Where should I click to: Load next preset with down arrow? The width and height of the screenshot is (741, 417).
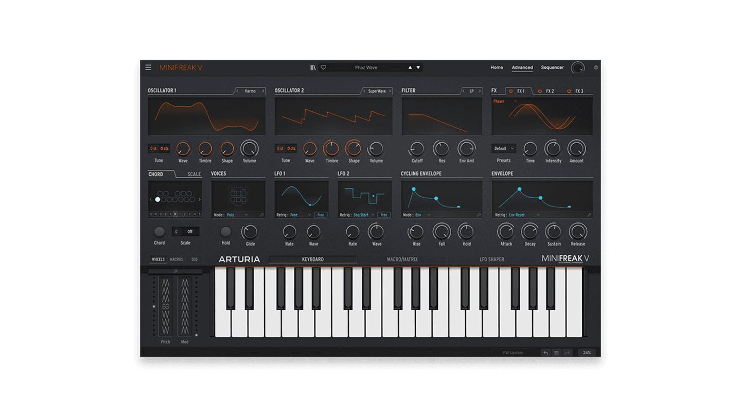418,67
